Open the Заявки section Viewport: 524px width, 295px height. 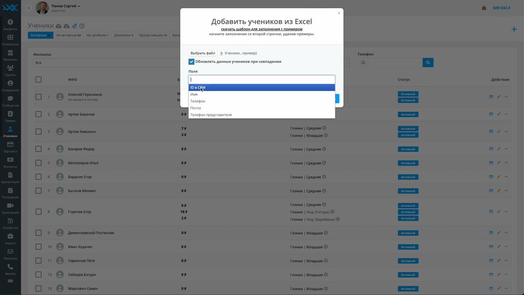[x=10, y=116]
